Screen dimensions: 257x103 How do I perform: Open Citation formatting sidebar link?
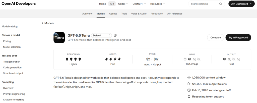point(14,99)
